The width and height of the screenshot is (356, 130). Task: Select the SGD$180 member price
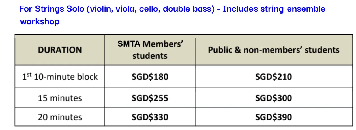point(150,77)
